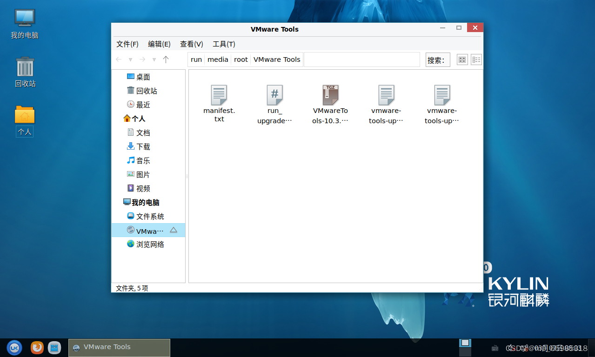The image size is (595, 357).
Task: Switch to detailed list view in toolbar
Action: click(x=476, y=59)
